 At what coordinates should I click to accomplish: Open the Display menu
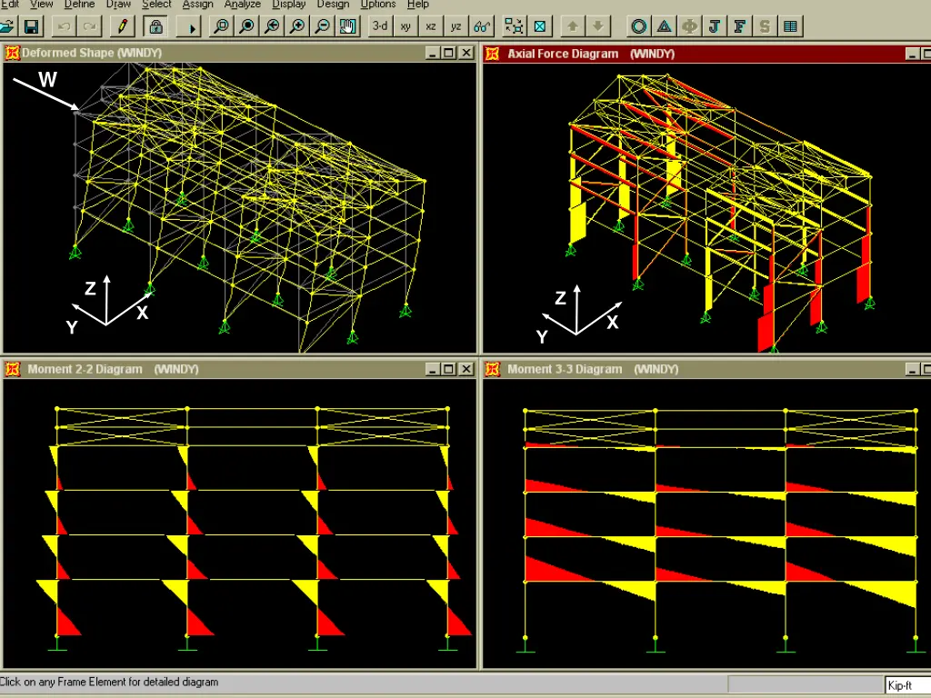[289, 5]
